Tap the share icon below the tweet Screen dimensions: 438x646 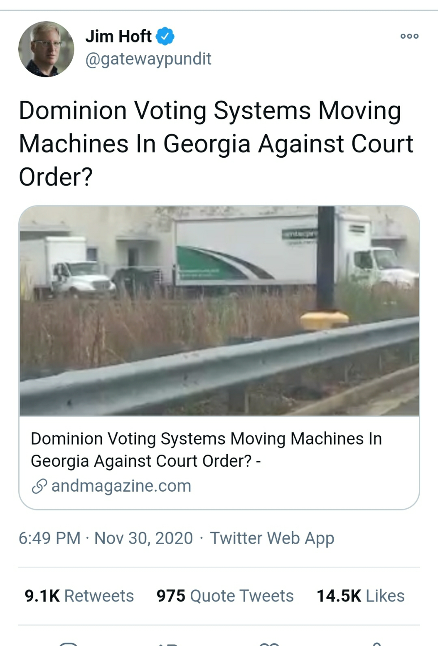(376, 644)
